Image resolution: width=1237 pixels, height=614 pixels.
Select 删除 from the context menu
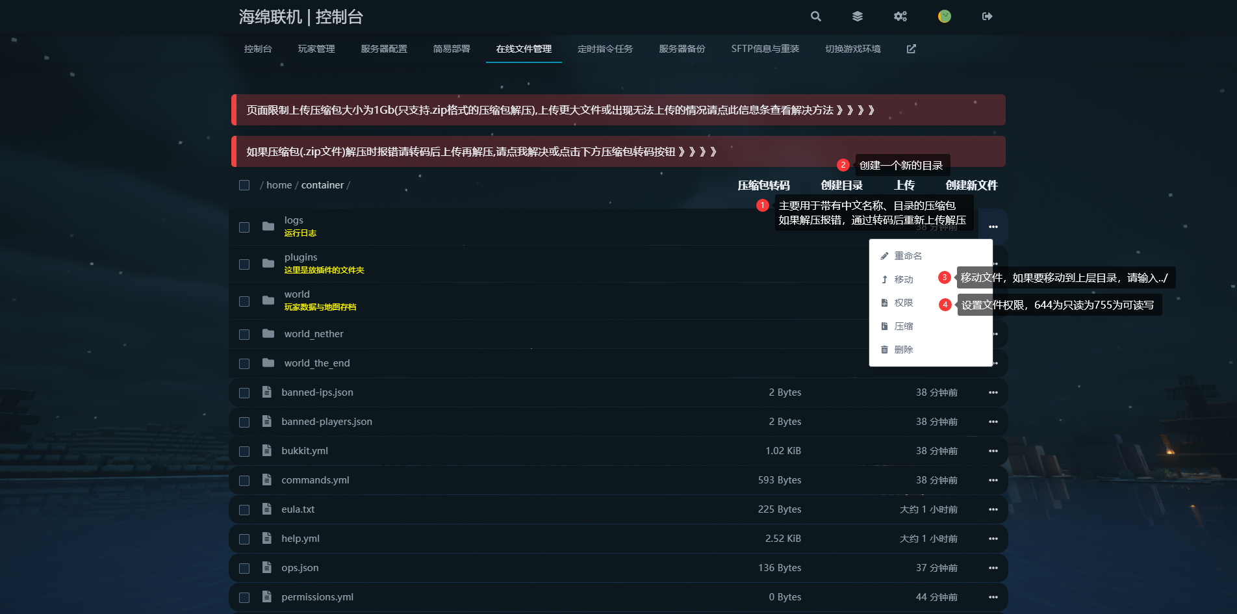(x=903, y=350)
